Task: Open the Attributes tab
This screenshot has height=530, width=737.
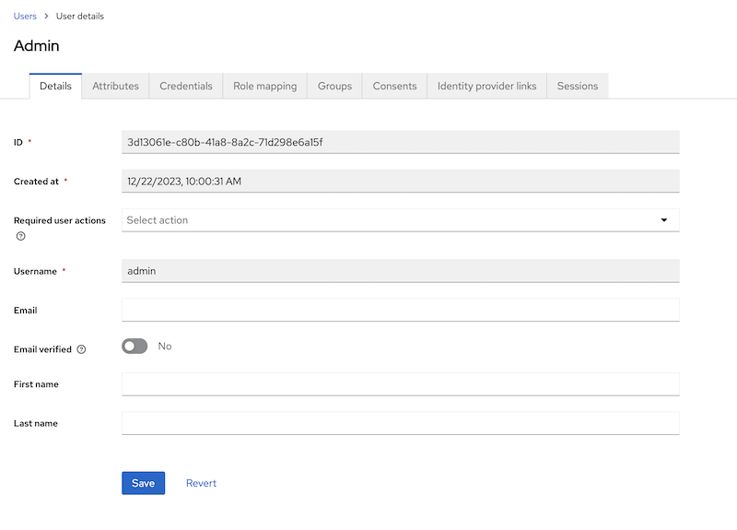Action: click(x=116, y=86)
